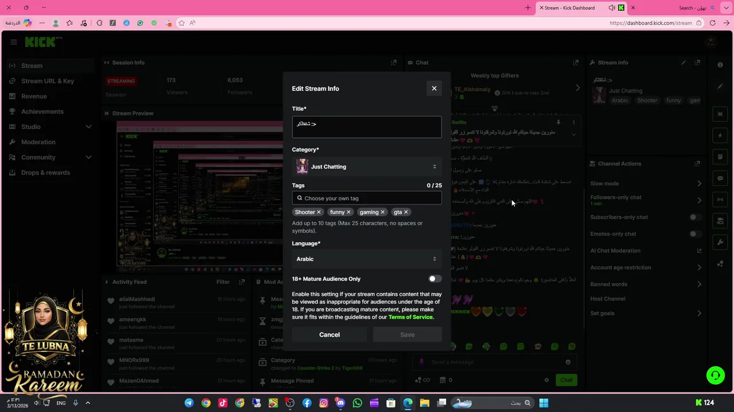Image resolution: width=734 pixels, height=412 pixels.
Task: Pop out the Chat panel
Action: point(575,62)
